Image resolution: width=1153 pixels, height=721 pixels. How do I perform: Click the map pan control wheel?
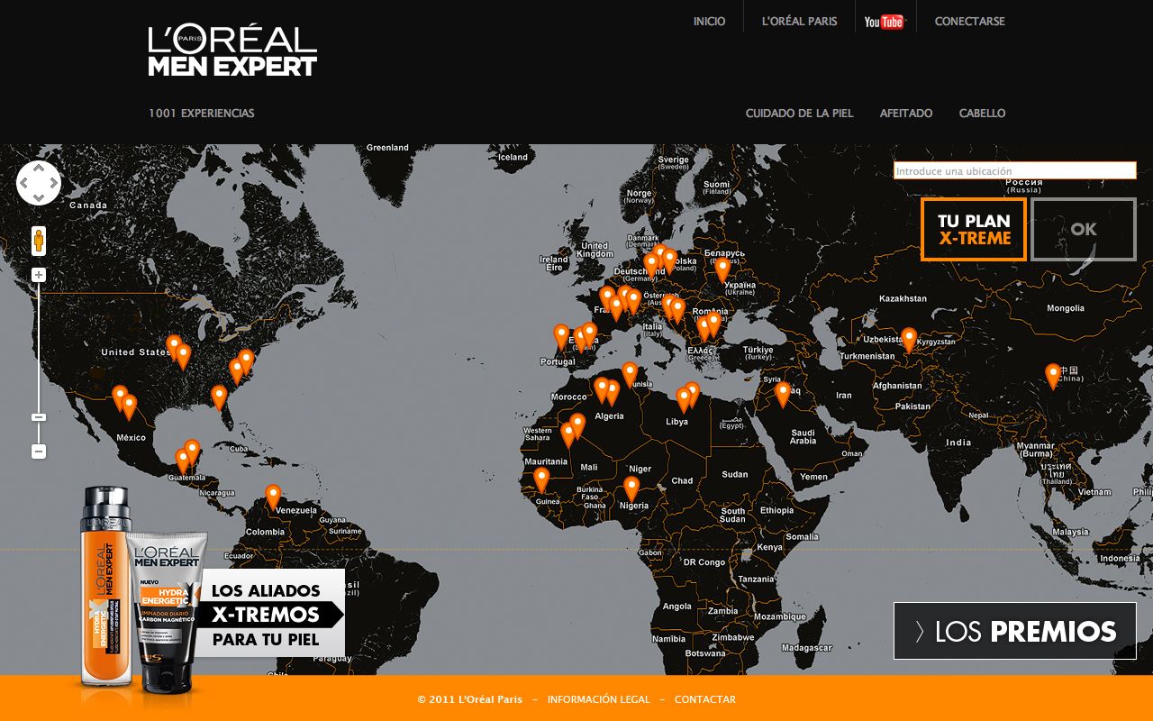tap(38, 183)
